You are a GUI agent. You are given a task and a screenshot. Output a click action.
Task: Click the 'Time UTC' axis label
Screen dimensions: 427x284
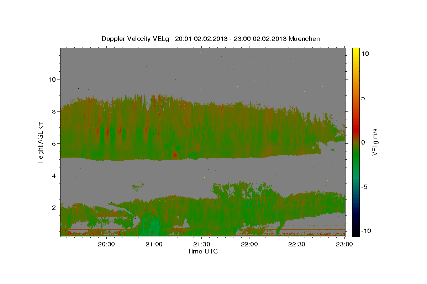point(202,251)
